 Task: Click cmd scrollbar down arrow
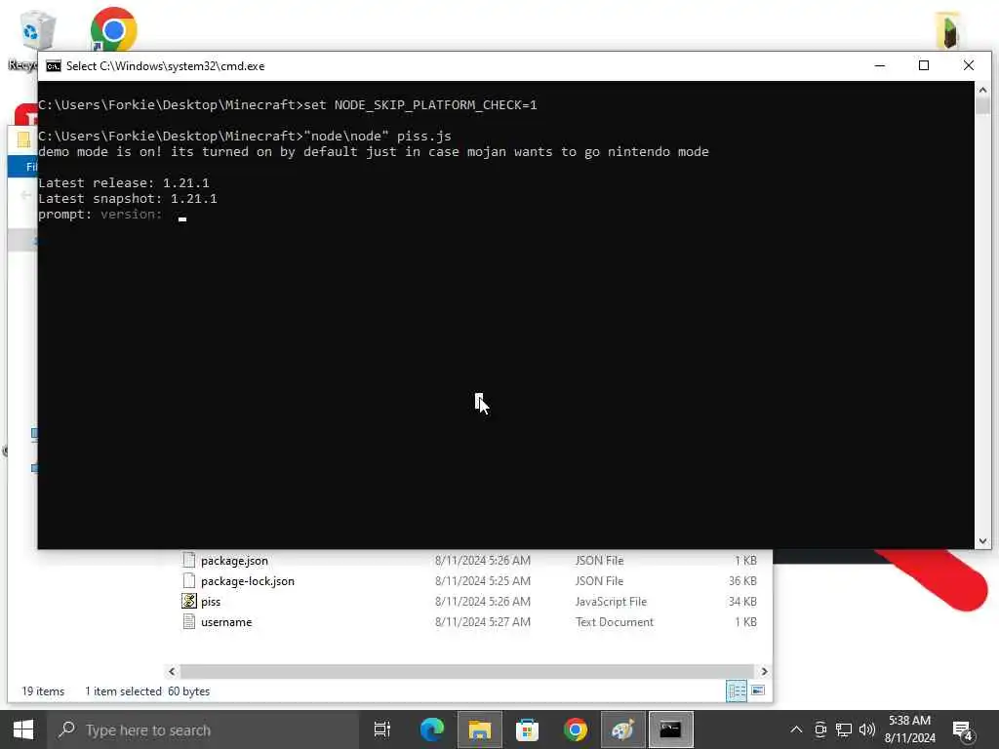coord(982,540)
